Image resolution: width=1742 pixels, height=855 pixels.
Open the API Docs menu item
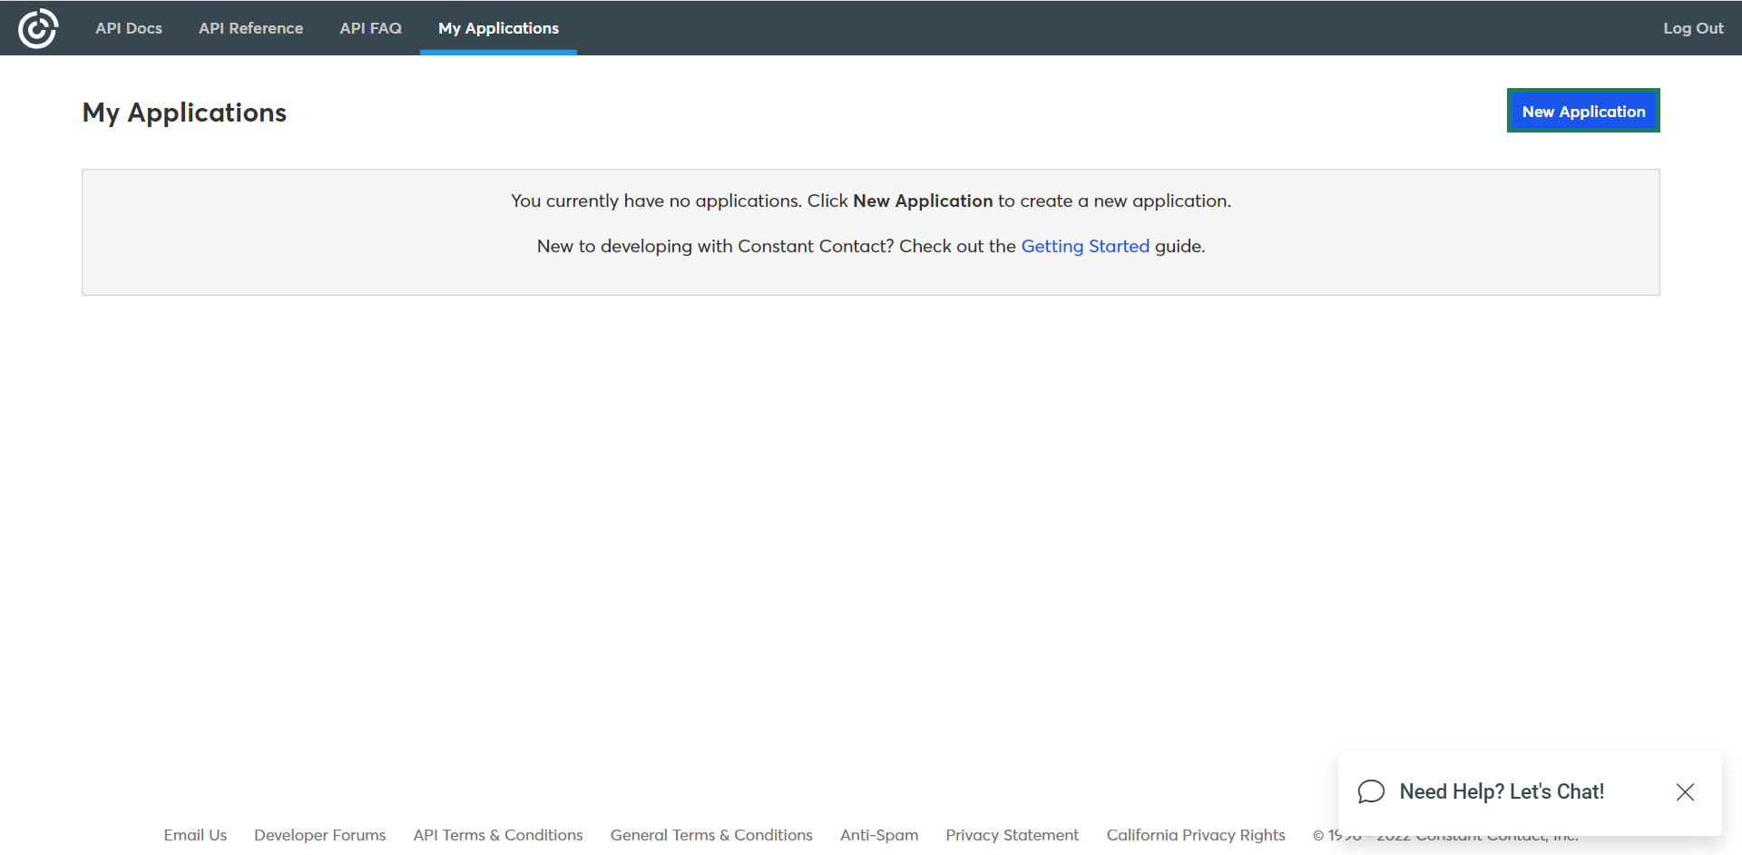click(x=129, y=28)
